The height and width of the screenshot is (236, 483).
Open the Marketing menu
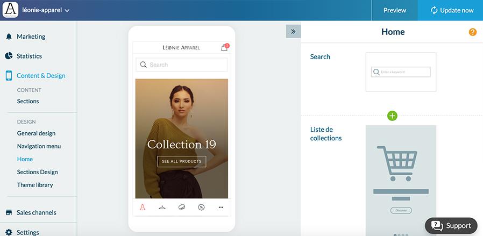31,37
